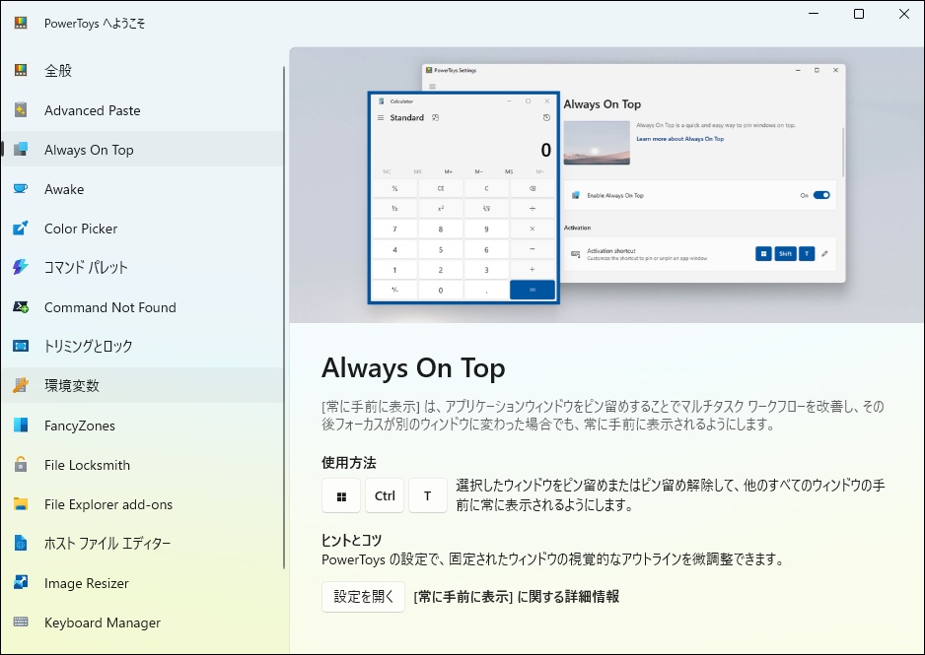Select the File Locksmith lock icon
This screenshot has width=925, height=655.
point(22,465)
